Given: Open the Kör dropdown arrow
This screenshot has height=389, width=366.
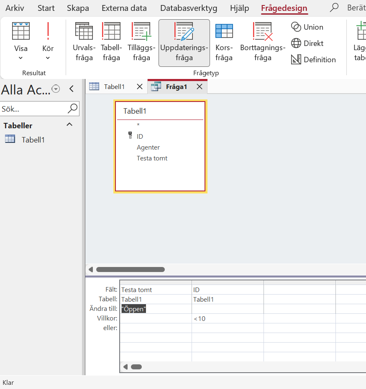Looking at the screenshot, I should 48,58.
